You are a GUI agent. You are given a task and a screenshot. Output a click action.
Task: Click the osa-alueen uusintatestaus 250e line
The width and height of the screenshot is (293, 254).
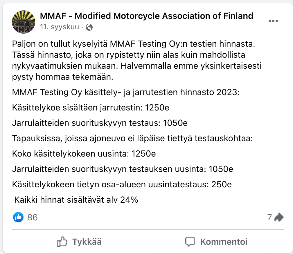[x=122, y=184]
